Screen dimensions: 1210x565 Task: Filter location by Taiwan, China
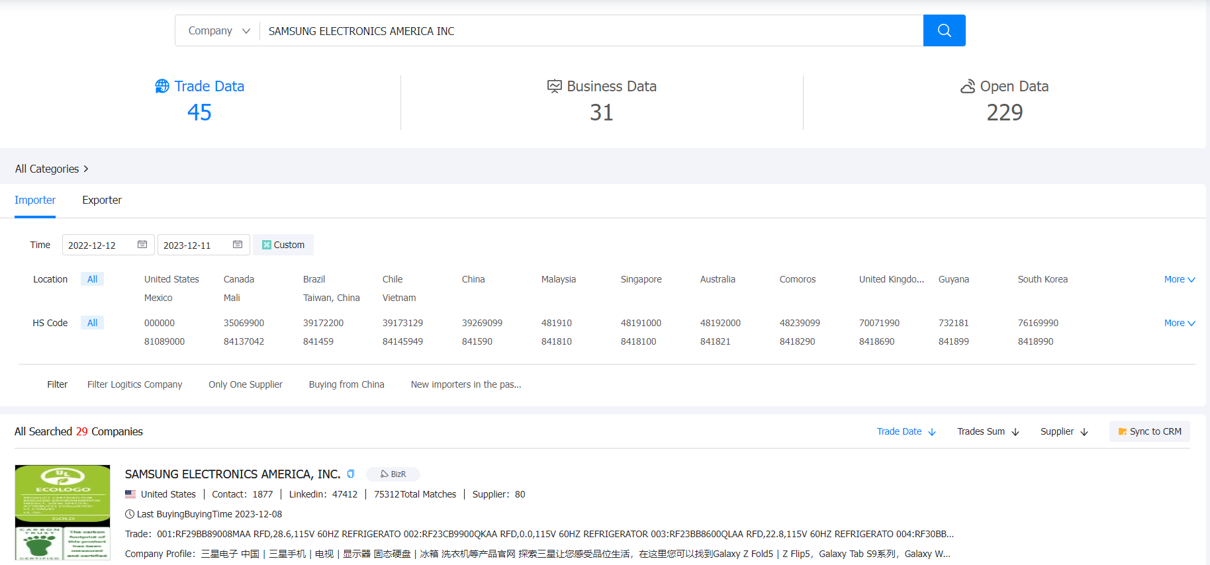point(332,298)
